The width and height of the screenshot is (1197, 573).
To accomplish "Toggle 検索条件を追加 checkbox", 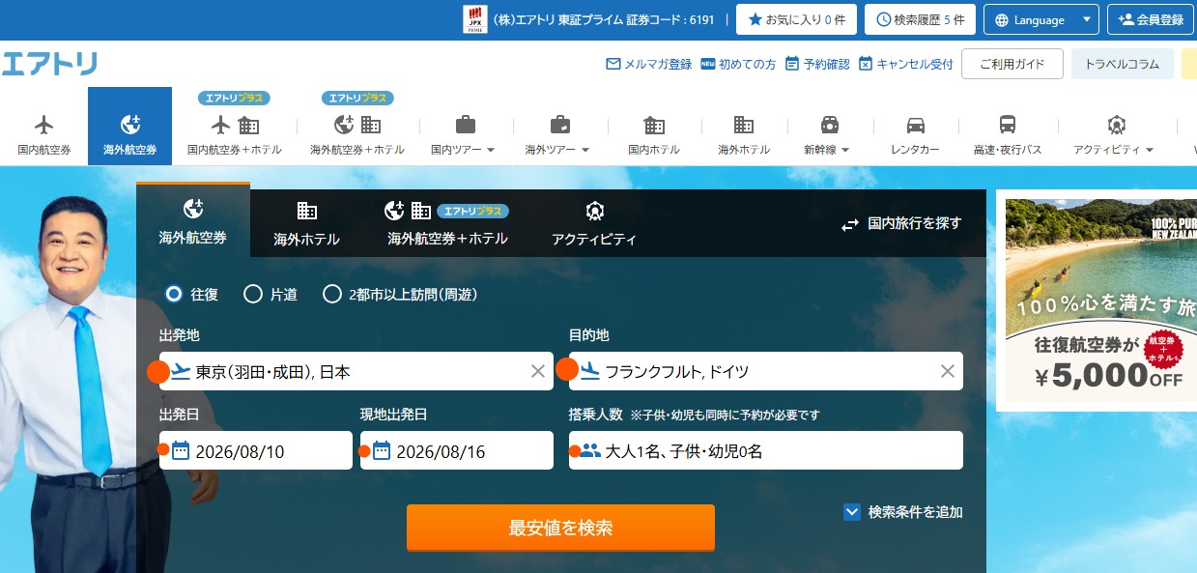I will (851, 512).
